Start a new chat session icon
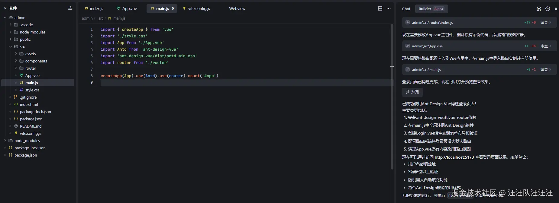Screen dimensions: 559x203 pos(539,9)
